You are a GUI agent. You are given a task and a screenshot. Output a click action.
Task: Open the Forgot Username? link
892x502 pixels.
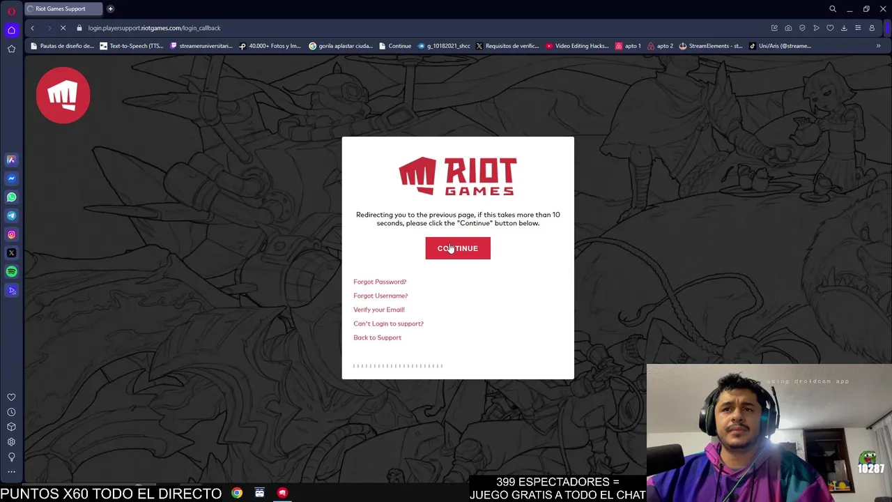click(380, 296)
